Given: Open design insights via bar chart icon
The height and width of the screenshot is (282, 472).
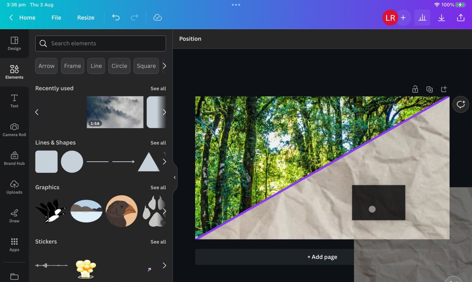Looking at the screenshot, I should point(422,17).
